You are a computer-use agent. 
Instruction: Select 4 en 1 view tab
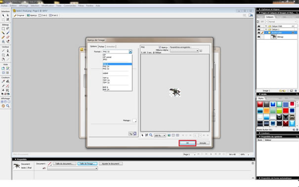(53, 15)
